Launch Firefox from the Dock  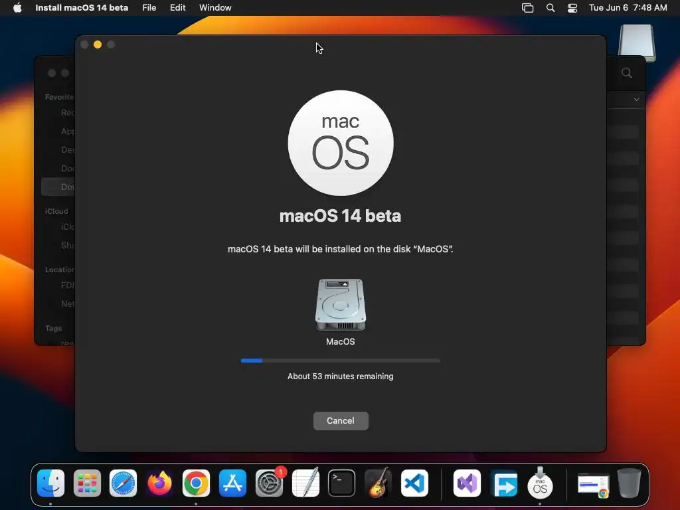pyautogui.click(x=159, y=483)
